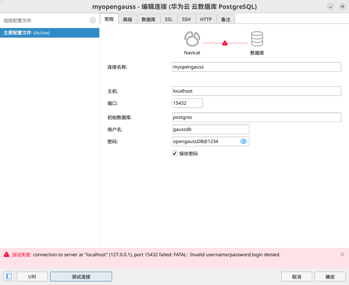Click the 取消 button
Image resolution: width=349 pixels, height=285 pixels.
coord(297,276)
